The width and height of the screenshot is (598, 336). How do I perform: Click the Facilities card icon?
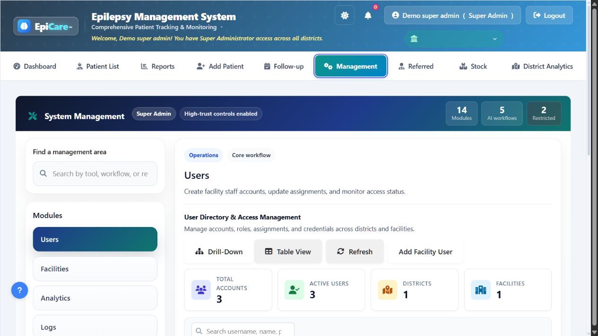(x=481, y=290)
